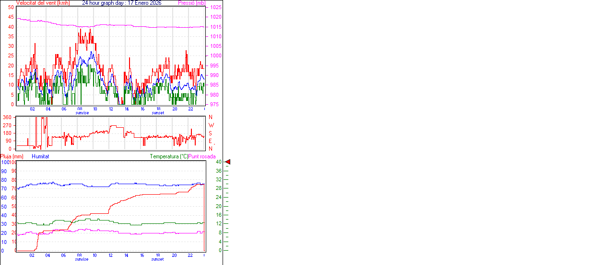
Task: Click the sunset marker under the wind graph
Action: tap(157, 113)
